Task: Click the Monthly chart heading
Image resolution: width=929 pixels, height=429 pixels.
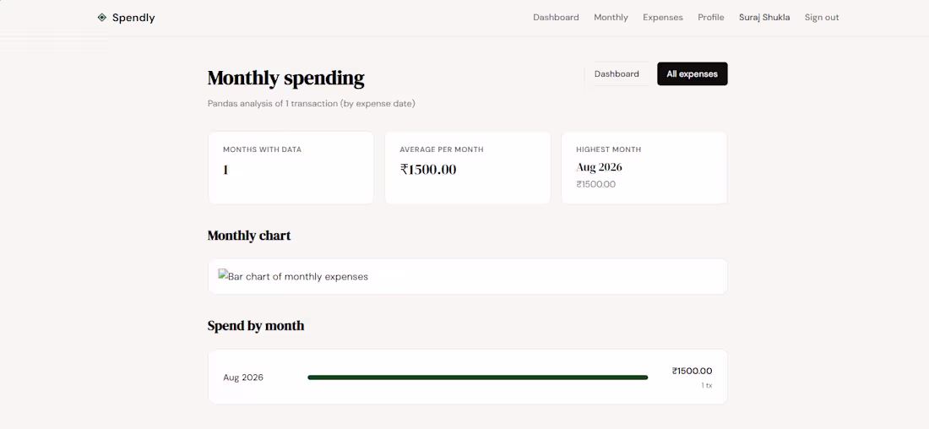Action: click(x=249, y=236)
